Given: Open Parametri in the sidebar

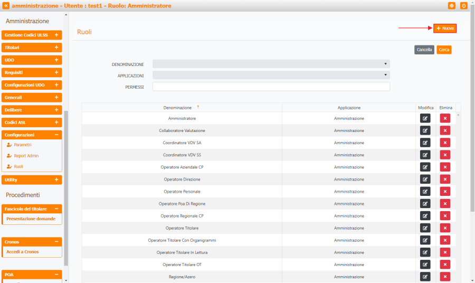Looking at the screenshot, I should coord(22,145).
